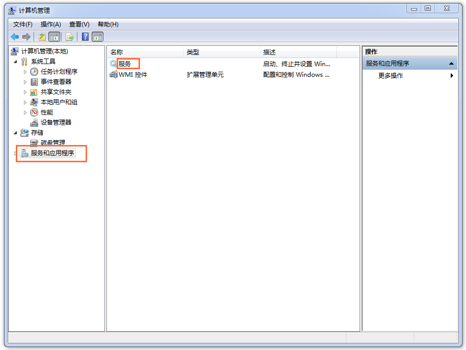
Task: Click the 扩展管理单元 type cell
Action: coord(205,74)
